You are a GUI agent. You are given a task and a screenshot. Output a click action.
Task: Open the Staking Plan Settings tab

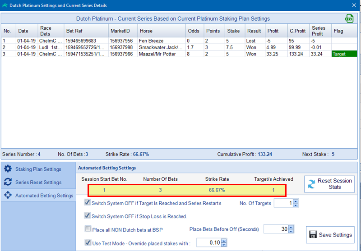pos(38,169)
